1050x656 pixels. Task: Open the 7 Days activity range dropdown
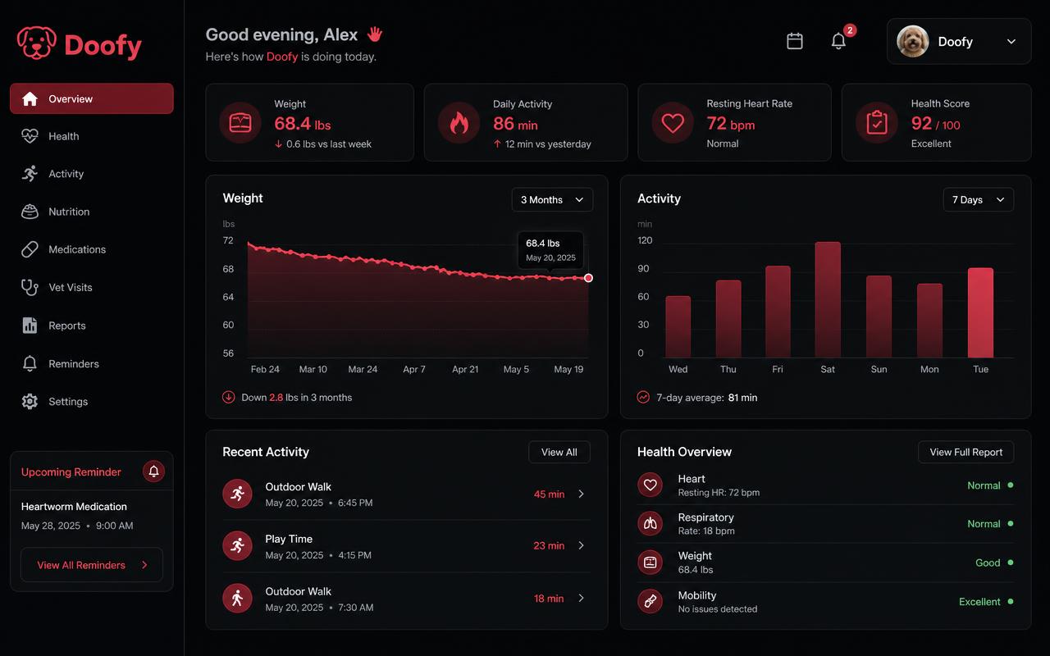pos(979,200)
